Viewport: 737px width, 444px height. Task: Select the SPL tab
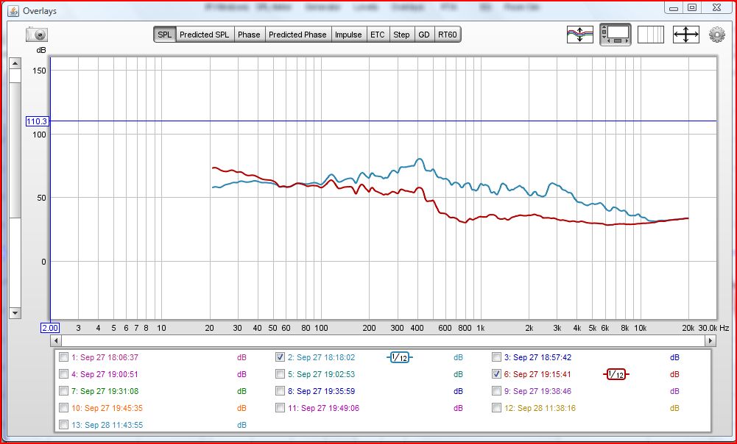tap(164, 35)
